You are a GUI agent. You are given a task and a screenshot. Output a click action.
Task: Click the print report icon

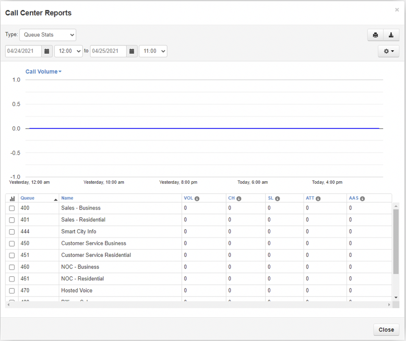375,35
